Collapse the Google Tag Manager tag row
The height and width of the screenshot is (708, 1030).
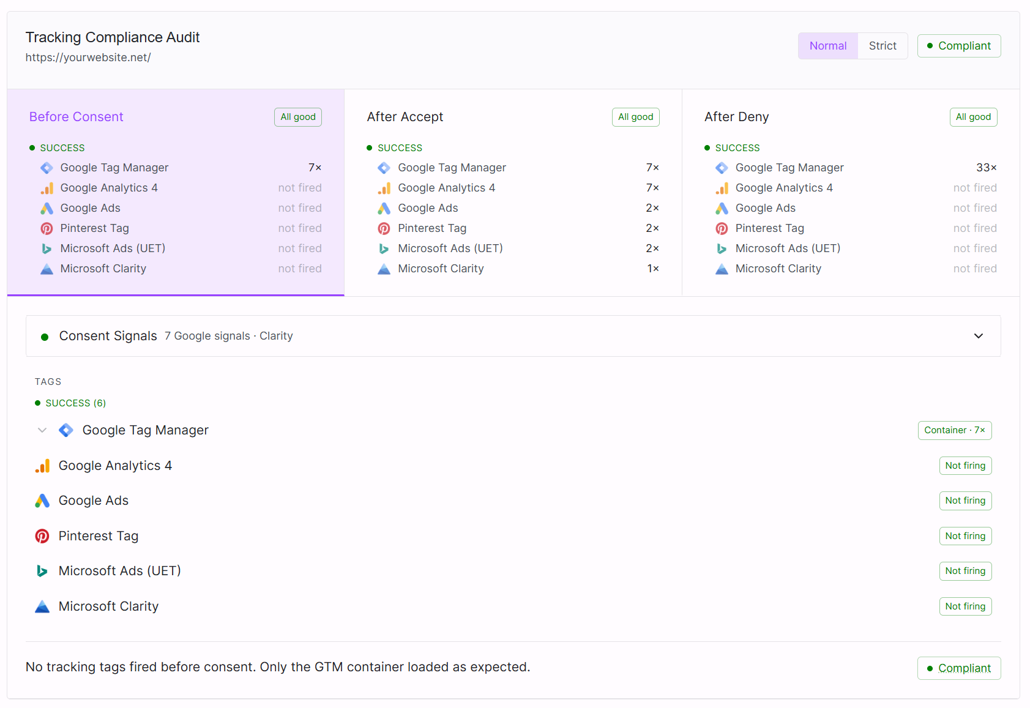coord(42,430)
